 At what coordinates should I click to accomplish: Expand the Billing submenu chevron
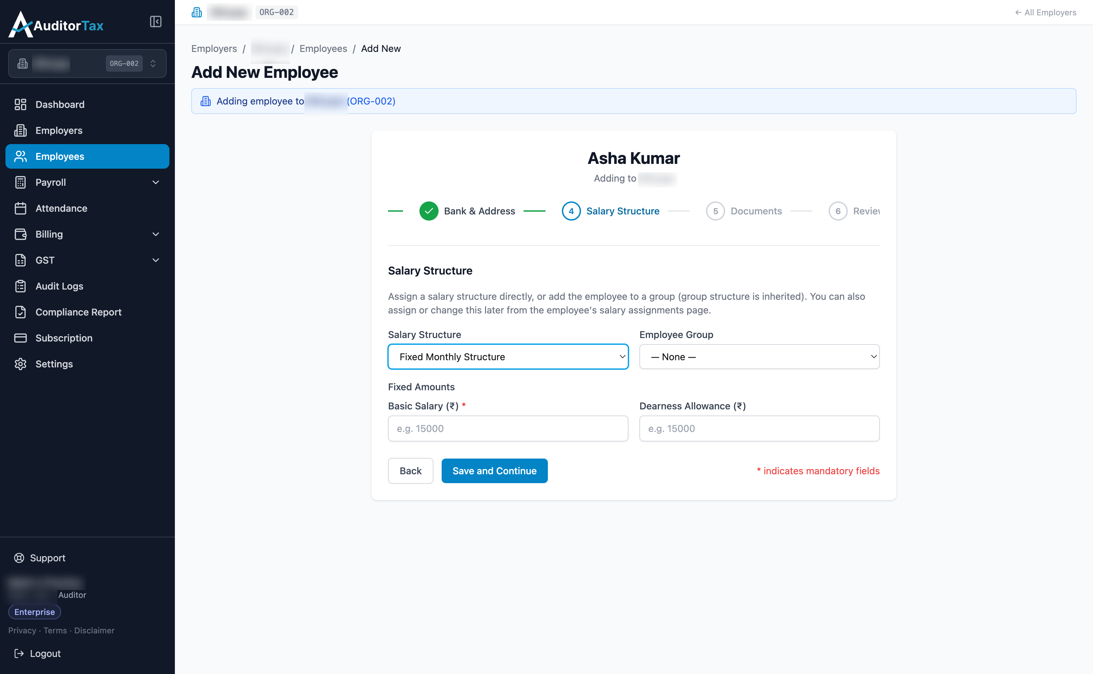(156, 234)
